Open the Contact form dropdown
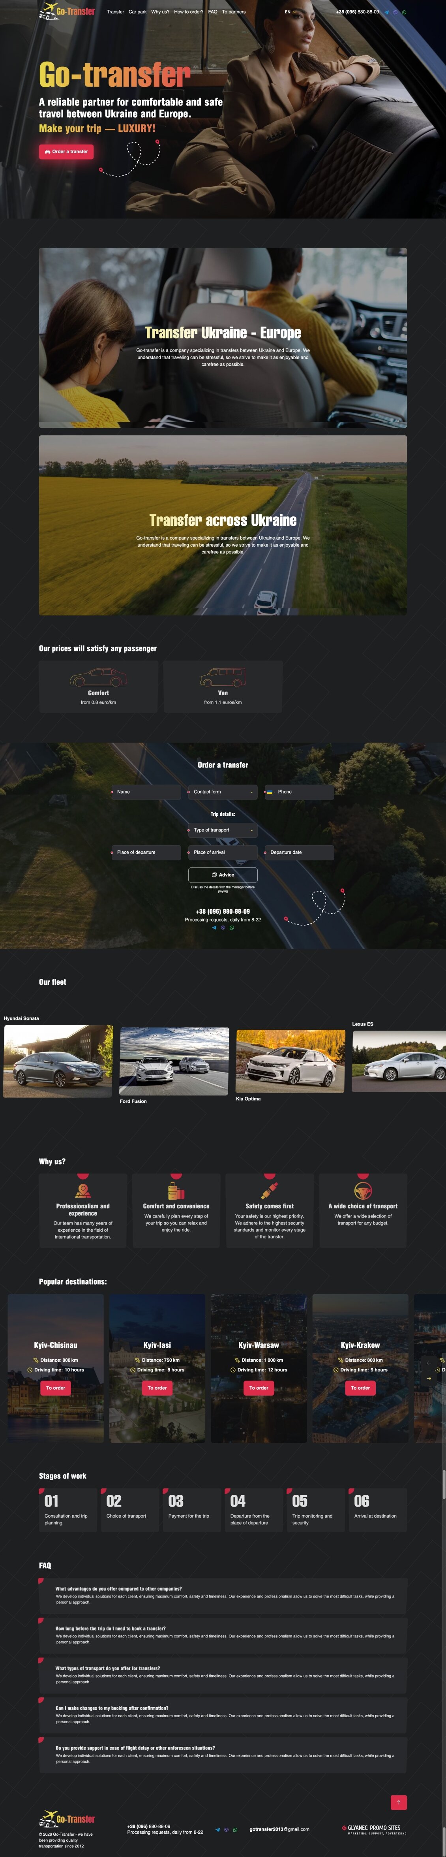Viewport: 446px width, 1857px height. 223,792
